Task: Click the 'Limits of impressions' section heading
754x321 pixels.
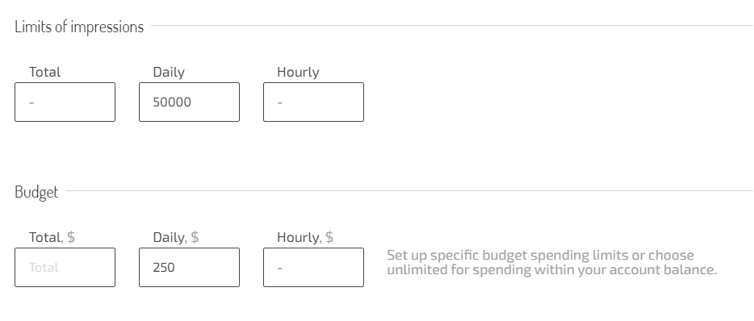Action: (x=79, y=27)
